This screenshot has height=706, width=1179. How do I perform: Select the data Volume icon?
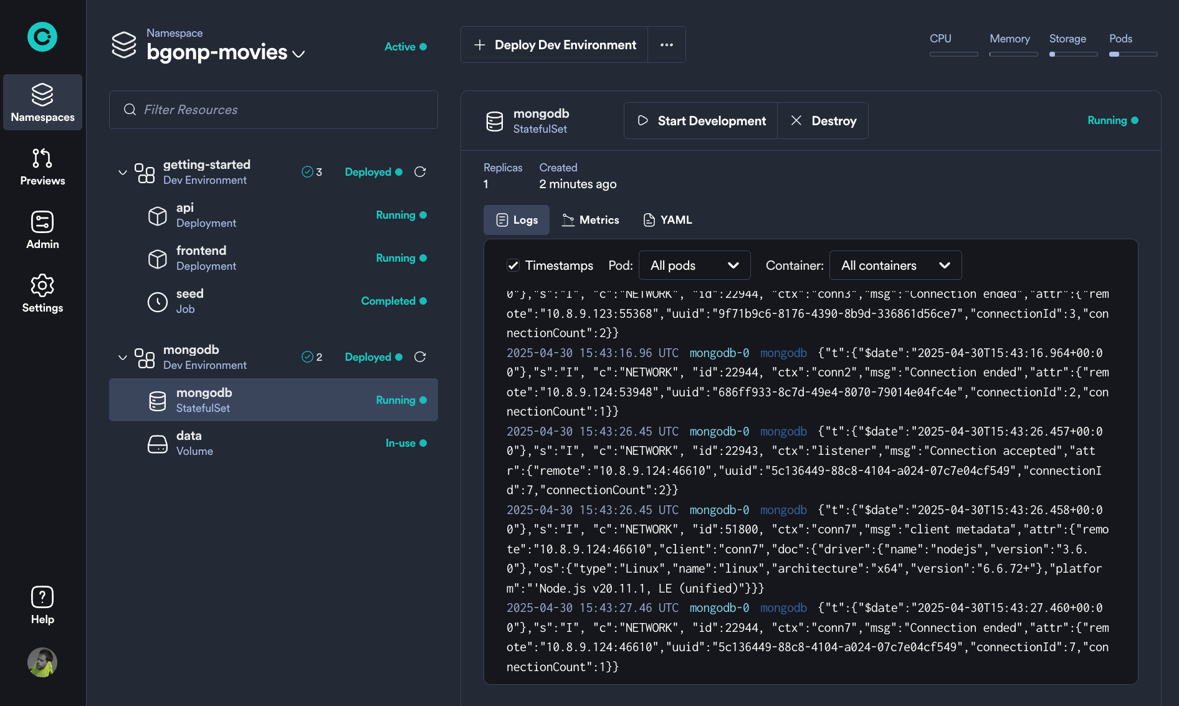click(157, 444)
